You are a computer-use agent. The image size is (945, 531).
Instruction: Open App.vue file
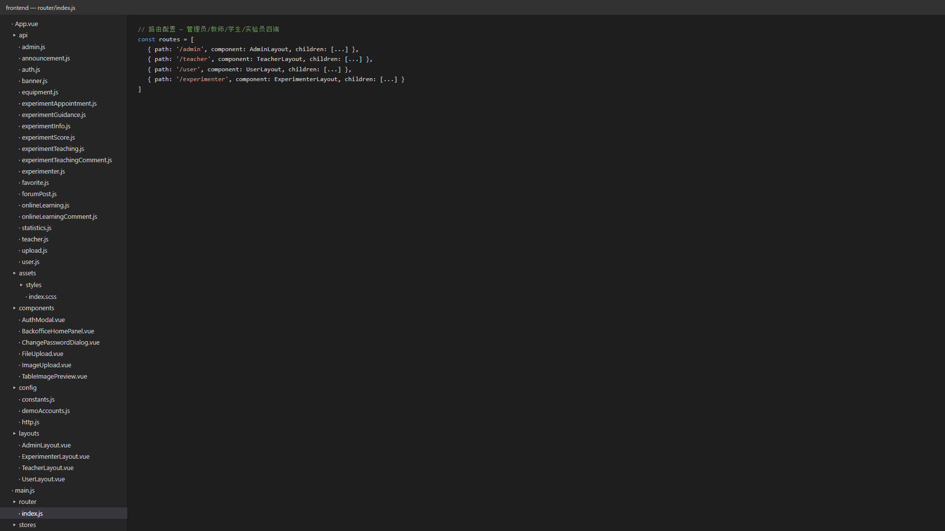pos(27,24)
